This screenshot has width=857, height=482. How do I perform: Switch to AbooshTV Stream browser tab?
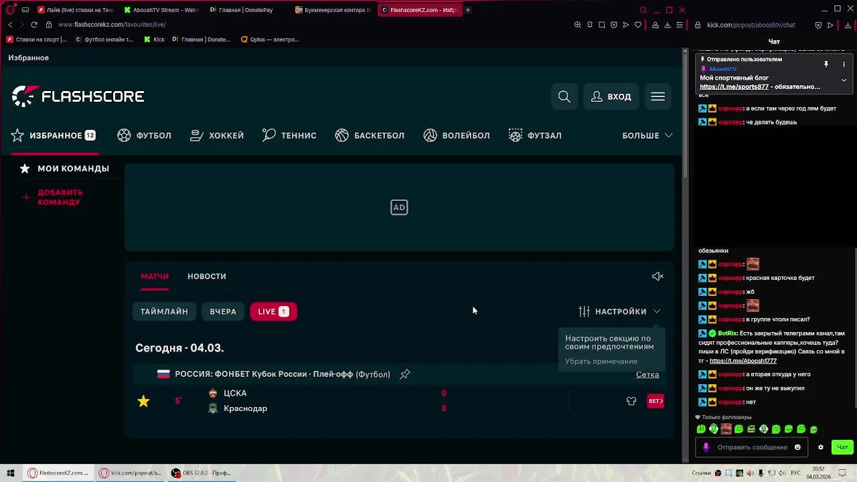[x=161, y=10]
